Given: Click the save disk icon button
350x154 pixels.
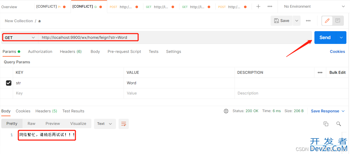Looking at the screenshot, I should [x=282, y=21].
